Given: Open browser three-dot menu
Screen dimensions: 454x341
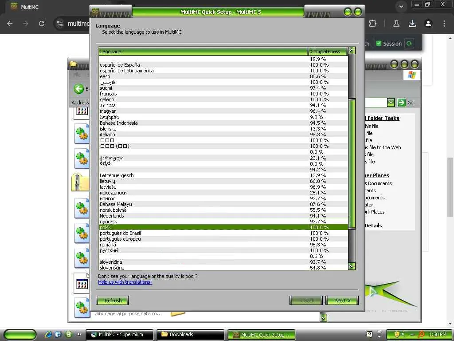Looking at the screenshot, I should [x=444, y=24].
